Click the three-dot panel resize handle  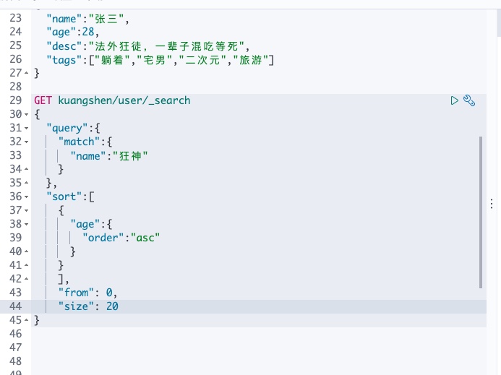pos(492,205)
